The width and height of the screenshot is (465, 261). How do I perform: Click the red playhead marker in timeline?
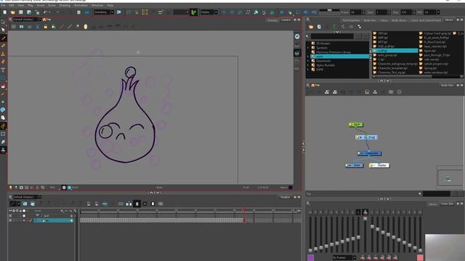(x=244, y=210)
